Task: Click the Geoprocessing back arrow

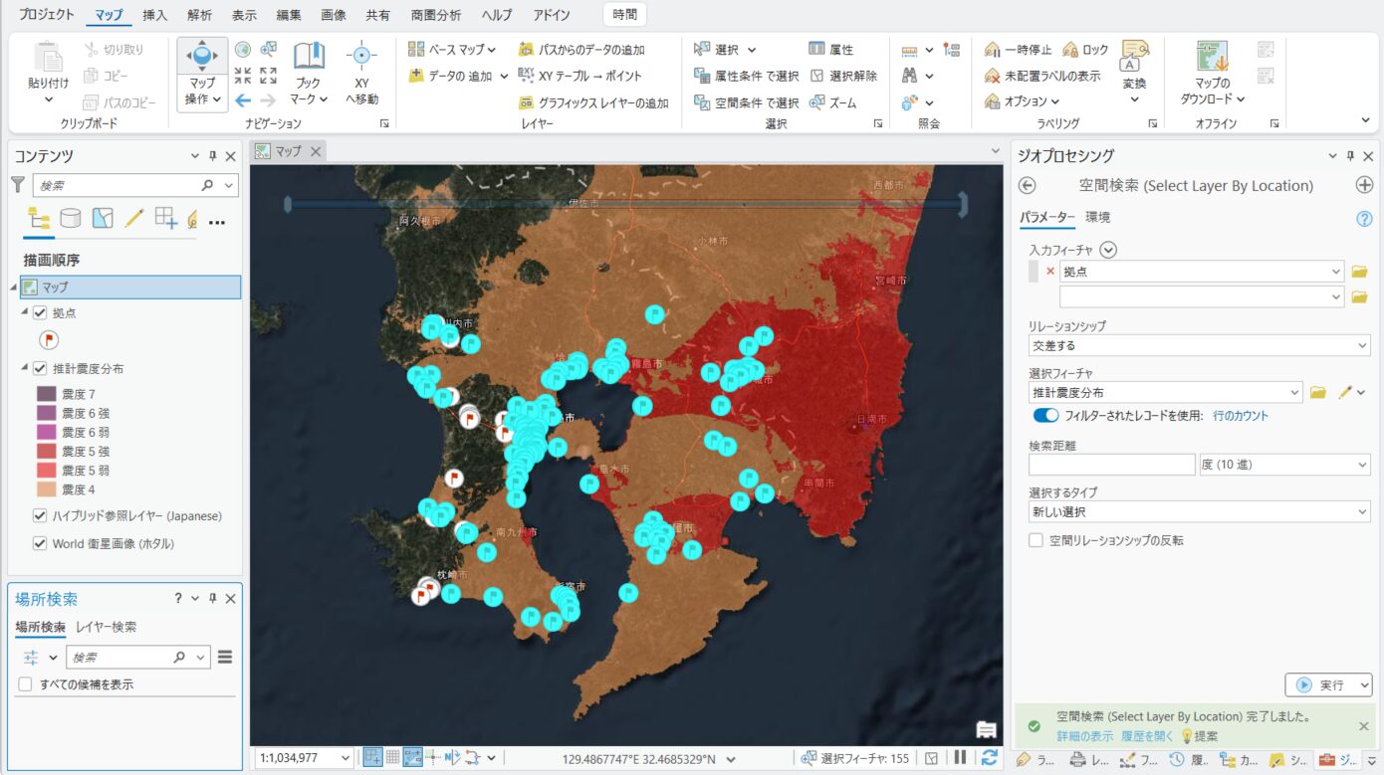Action: pyautogui.click(x=1029, y=185)
